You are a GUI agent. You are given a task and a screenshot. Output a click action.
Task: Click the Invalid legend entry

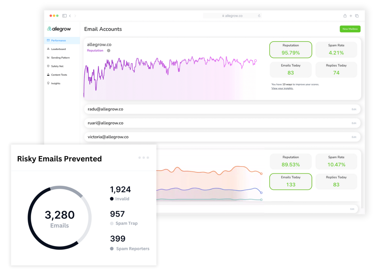119,199
